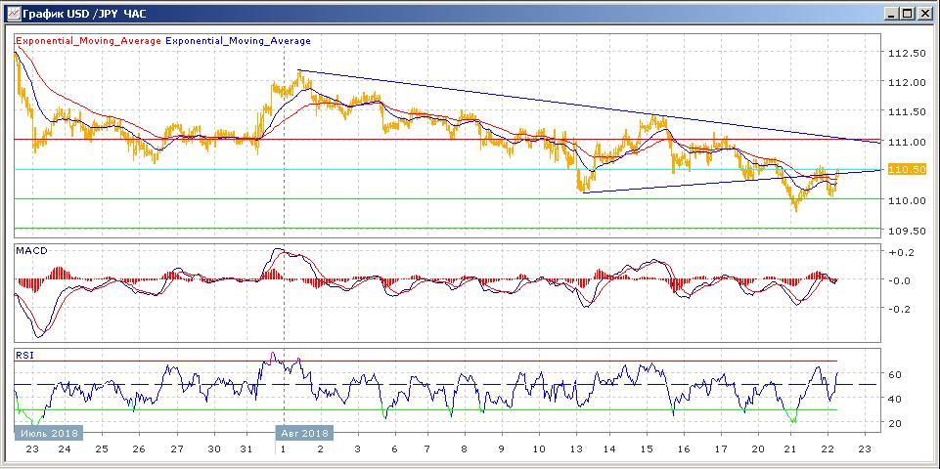Click the +0.2 MACD scale label
Screen dimensions: 940x469
click(899, 252)
